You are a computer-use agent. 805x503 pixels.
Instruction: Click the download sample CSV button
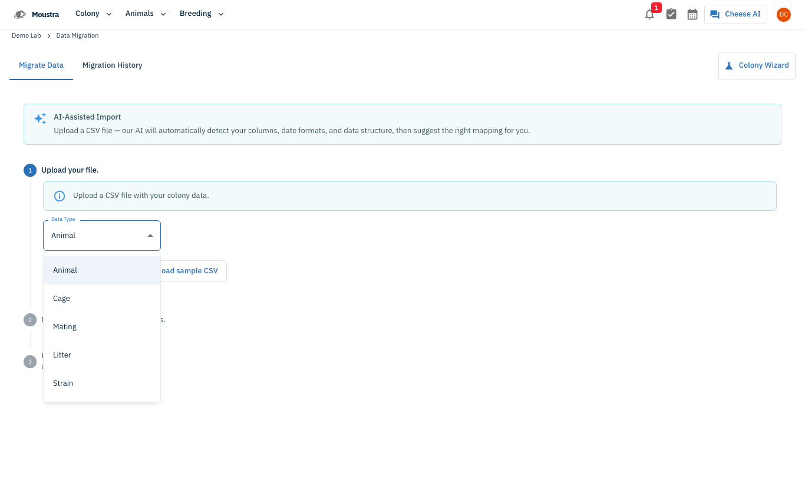point(193,271)
